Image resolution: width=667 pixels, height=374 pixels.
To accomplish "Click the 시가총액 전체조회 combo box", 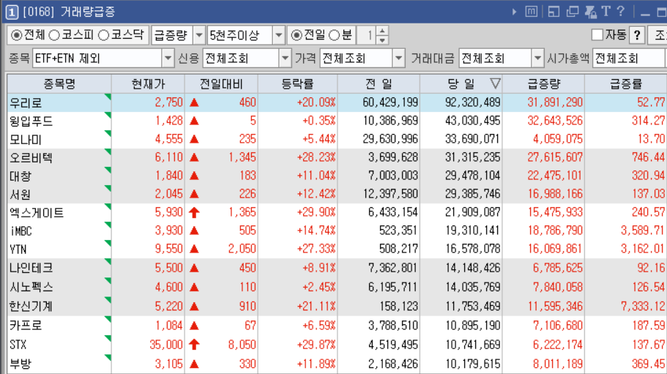I will [630, 59].
